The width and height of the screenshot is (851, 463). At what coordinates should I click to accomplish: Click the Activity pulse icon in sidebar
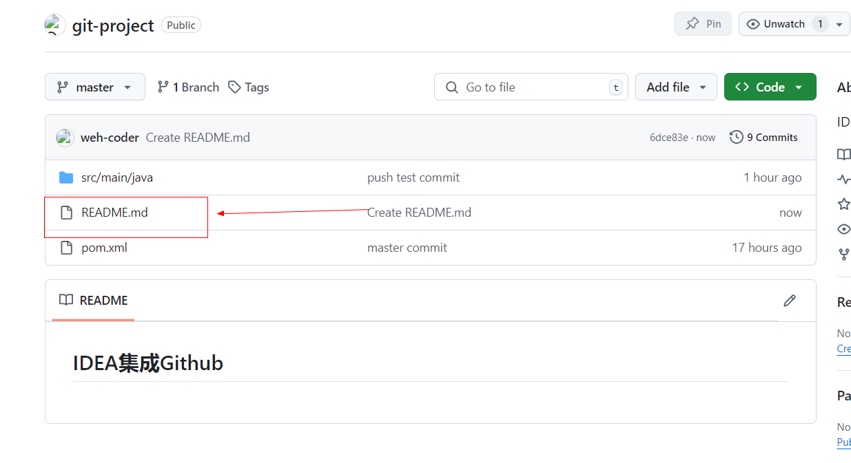pyautogui.click(x=844, y=180)
